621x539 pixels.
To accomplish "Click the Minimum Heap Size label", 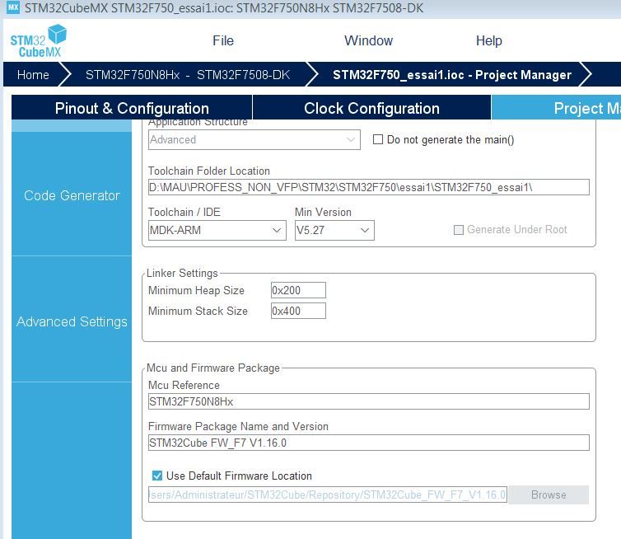I will tap(196, 290).
